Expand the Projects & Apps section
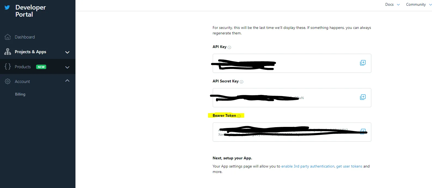 point(67,52)
